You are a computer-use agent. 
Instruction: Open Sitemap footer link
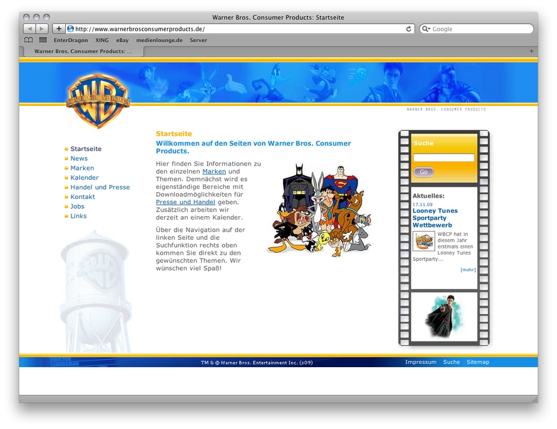[478, 362]
